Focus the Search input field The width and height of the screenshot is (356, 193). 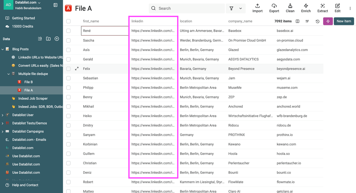click(x=187, y=8)
